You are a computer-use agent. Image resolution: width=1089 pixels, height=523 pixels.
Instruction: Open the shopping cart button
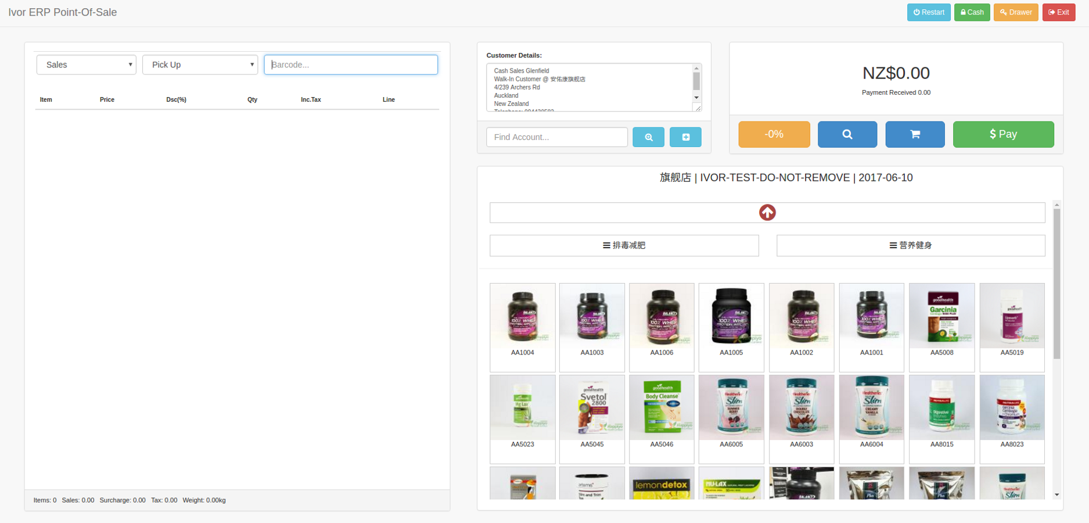[914, 134]
